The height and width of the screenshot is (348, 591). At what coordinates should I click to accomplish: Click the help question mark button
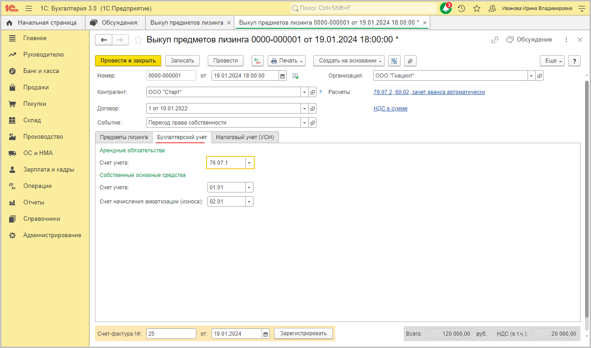pos(574,61)
